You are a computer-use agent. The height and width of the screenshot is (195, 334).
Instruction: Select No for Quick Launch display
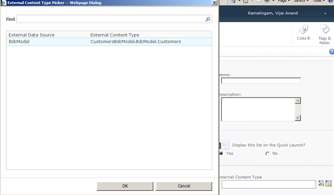[268, 153]
